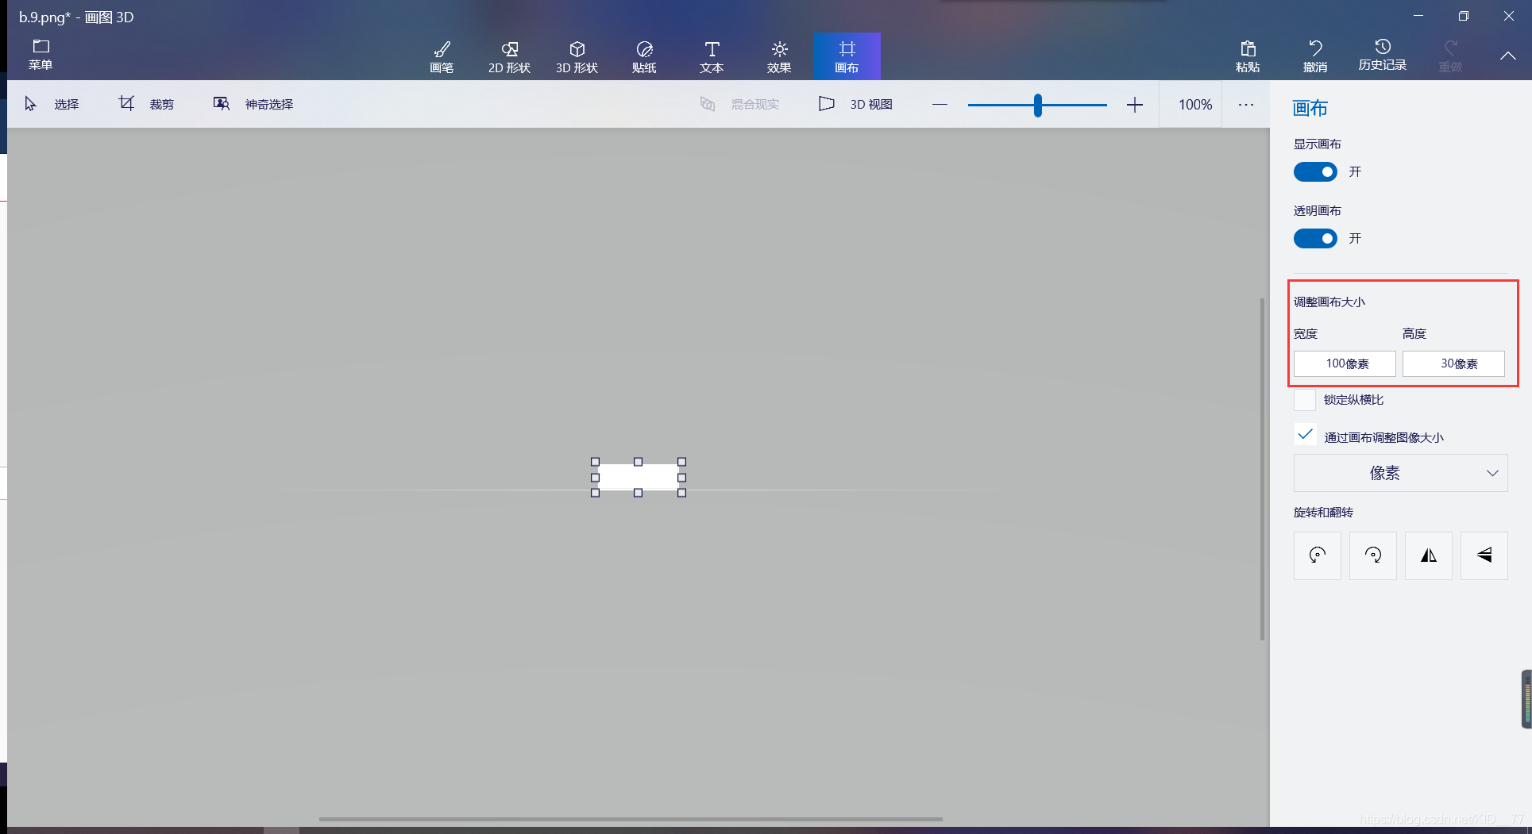Open the 2D 形状 tab
1532x834 pixels.
[x=509, y=56]
